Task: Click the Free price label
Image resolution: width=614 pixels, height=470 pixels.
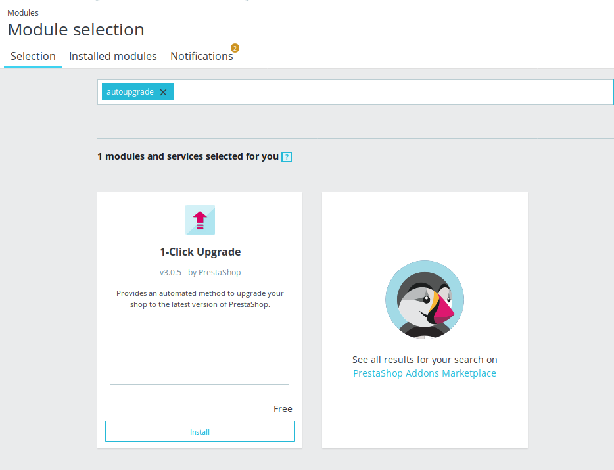Action: (x=283, y=409)
